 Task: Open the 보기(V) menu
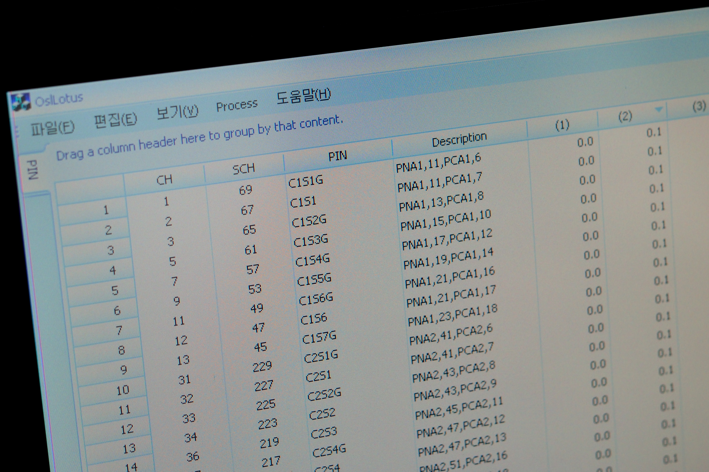click(177, 113)
